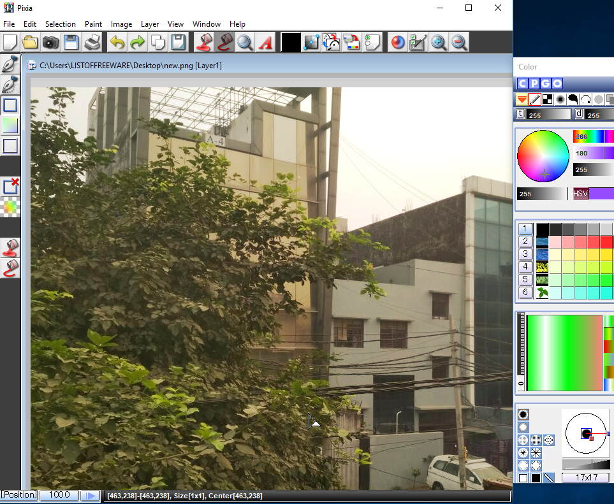
Task: Switch to the P tab in Color panel
Action: 534,83
